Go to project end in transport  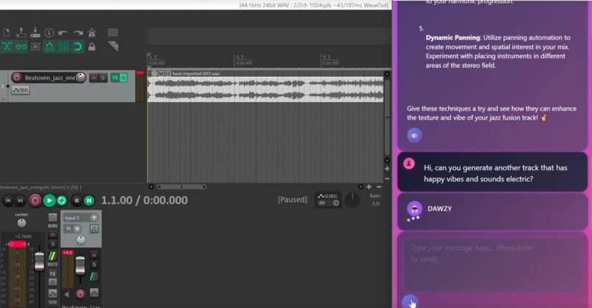[21, 200]
